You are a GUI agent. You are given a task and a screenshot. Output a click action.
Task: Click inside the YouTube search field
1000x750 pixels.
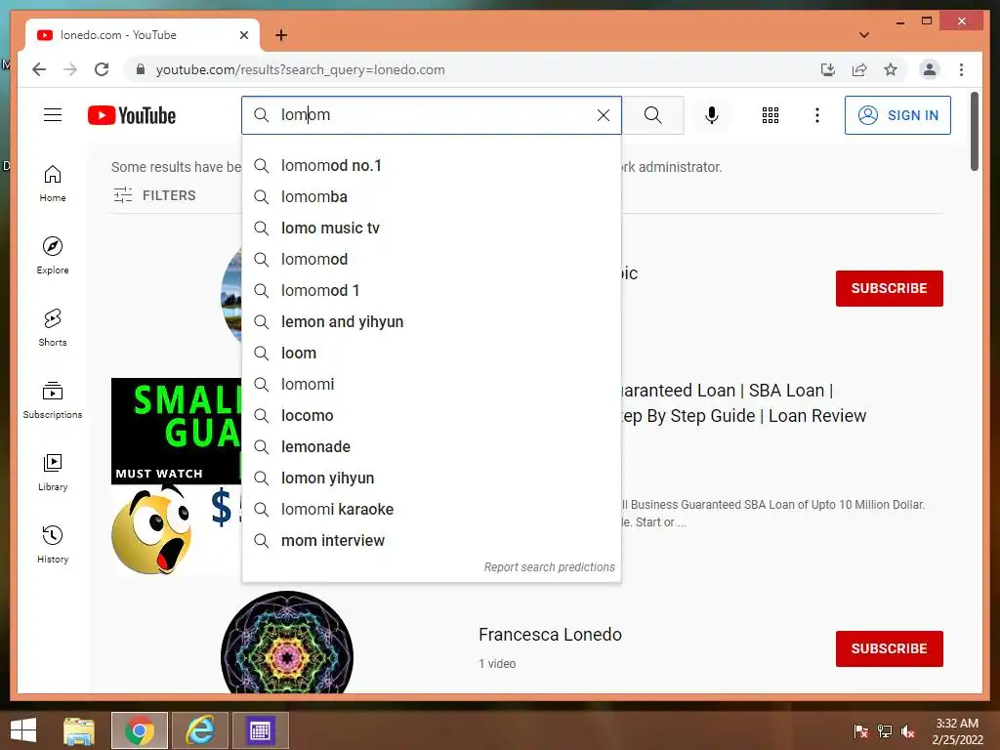[434, 115]
